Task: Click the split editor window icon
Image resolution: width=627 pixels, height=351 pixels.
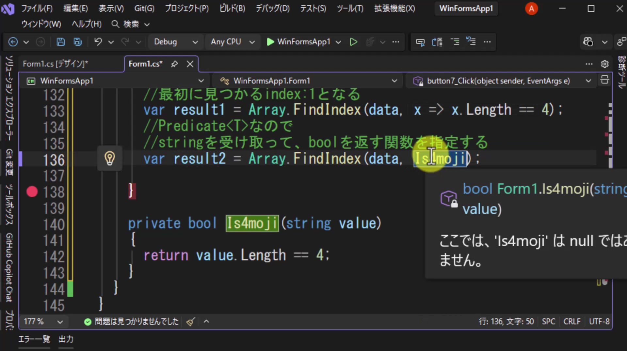Action: coord(605,80)
